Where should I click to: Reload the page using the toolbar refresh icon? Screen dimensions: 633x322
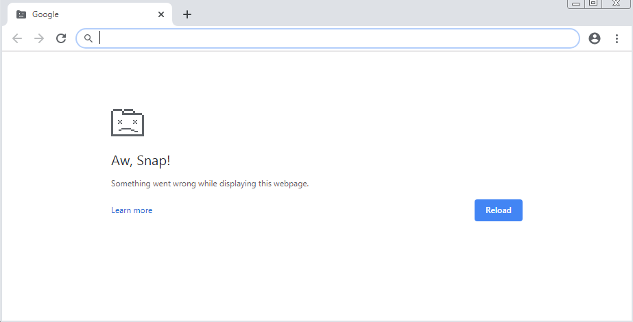point(61,38)
